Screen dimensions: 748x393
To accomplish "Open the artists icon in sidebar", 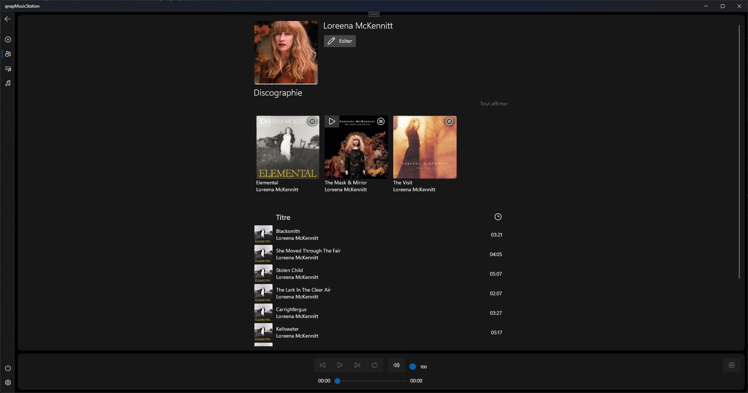I will pos(8,54).
